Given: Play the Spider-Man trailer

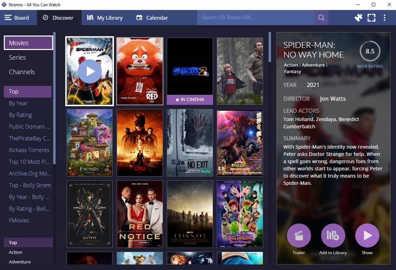Looking at the screenshot, I should click(299, 236).
